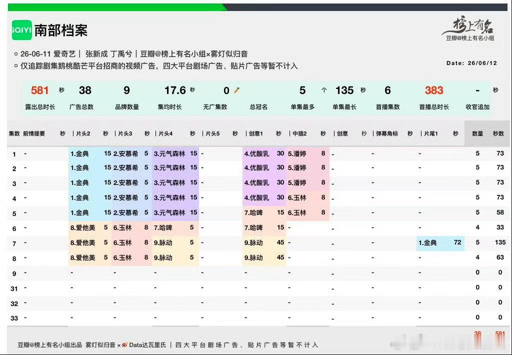Click the 总冠名 label
Viewport: 512px width, 355px height.
258,107
